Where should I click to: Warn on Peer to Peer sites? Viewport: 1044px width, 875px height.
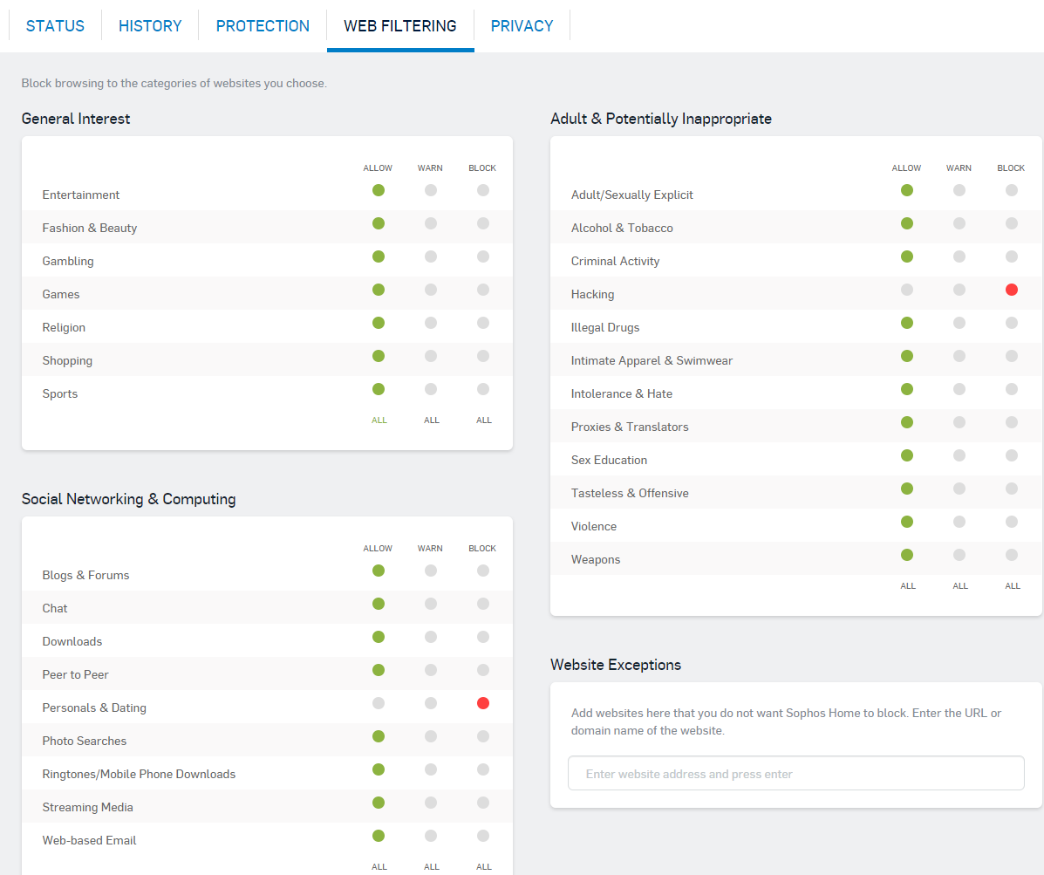[431, 670]
